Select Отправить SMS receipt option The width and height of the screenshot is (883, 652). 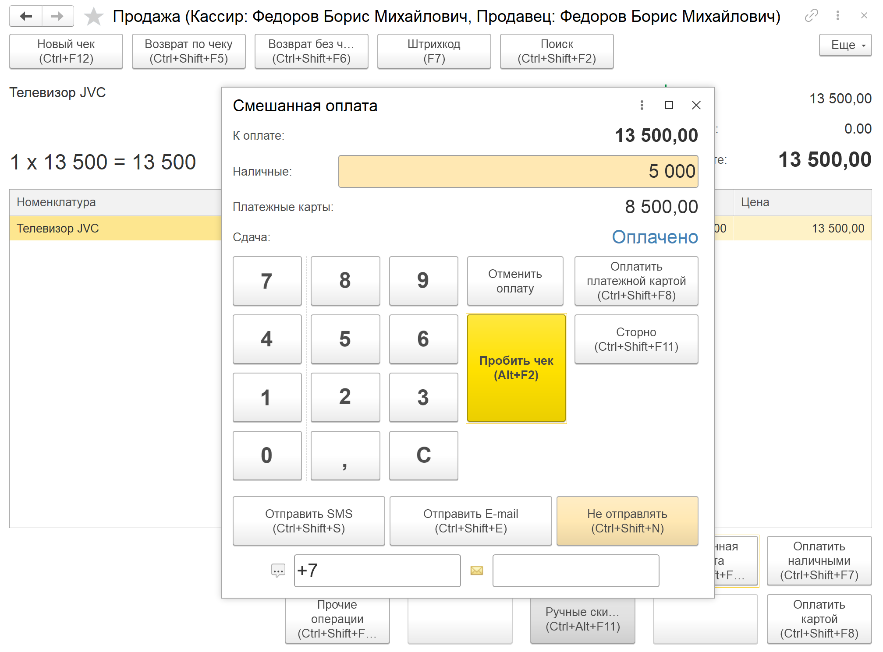309,521
